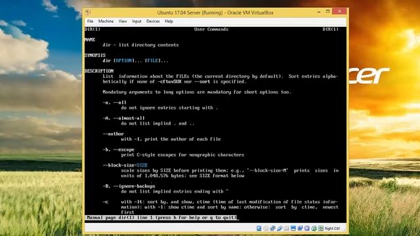Screen dimensions: 420x236
Task: Click 'Mandatory arguments to long options' sentence
Action: pos(197,92)
